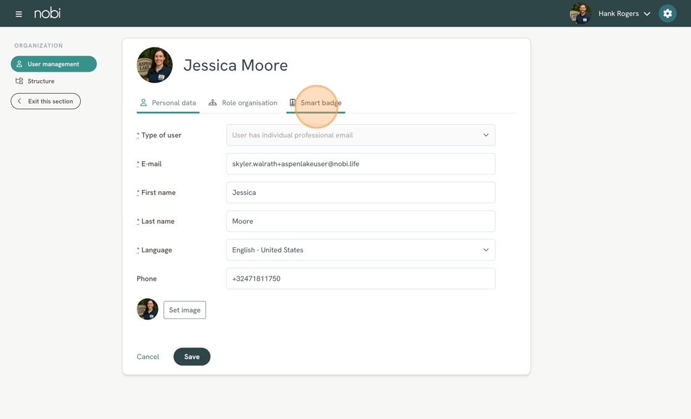Open the settings gear icon
This screenshot has height=419, width=691.
pos(668,14)
